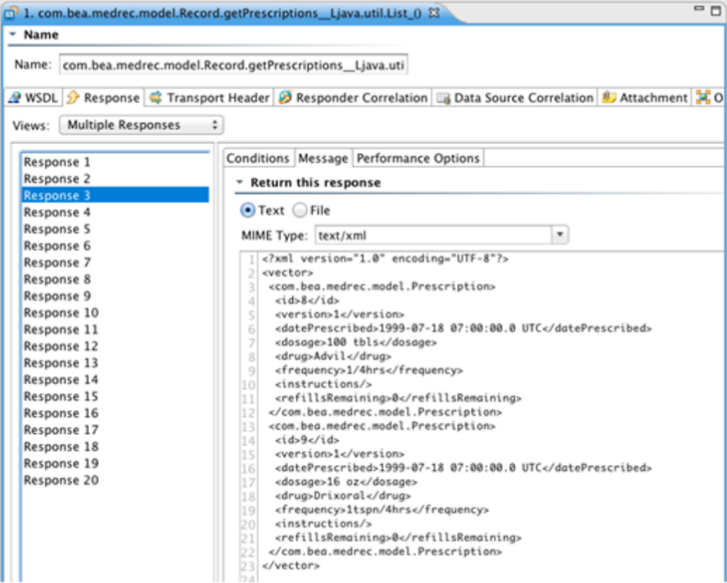Open the Attachment tab
This screenshot has height=583, width=727.
(644, 98)
